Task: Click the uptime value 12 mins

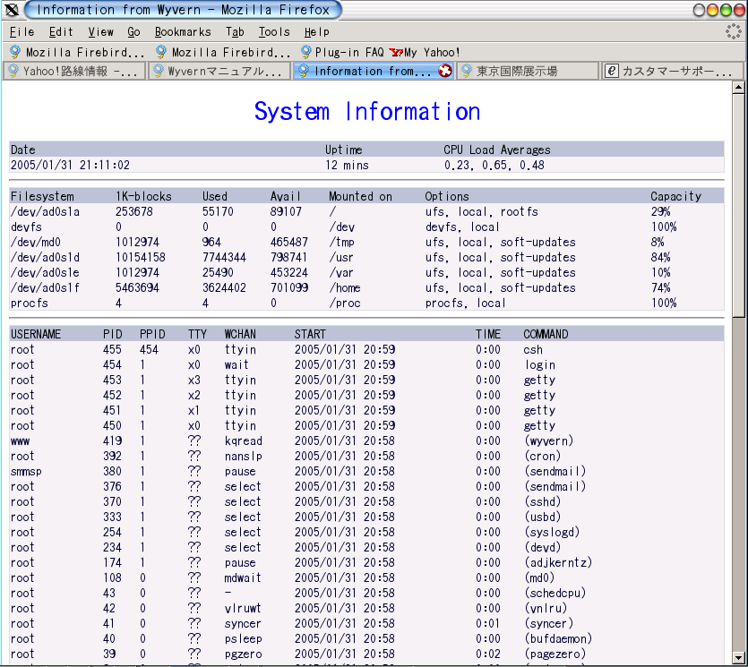Action: [347, 165]
